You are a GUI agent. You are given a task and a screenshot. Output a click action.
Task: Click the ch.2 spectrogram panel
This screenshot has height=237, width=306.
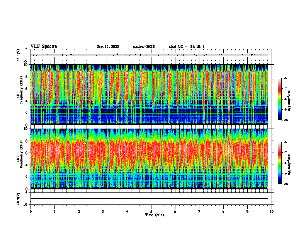click(149, 159)
